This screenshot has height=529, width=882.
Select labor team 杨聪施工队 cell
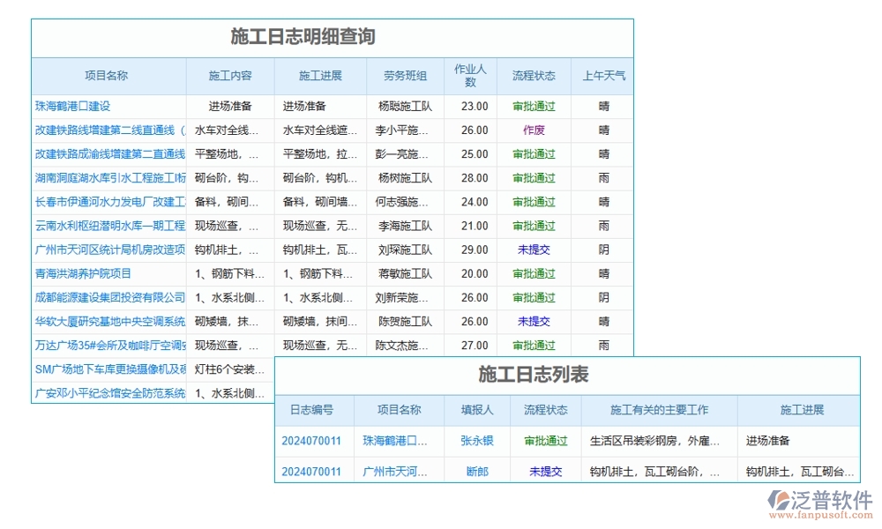coord(407,106)
